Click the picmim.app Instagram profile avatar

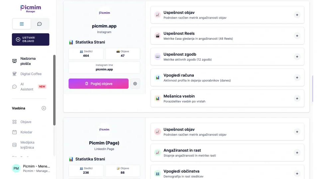(x=104, y=13)
